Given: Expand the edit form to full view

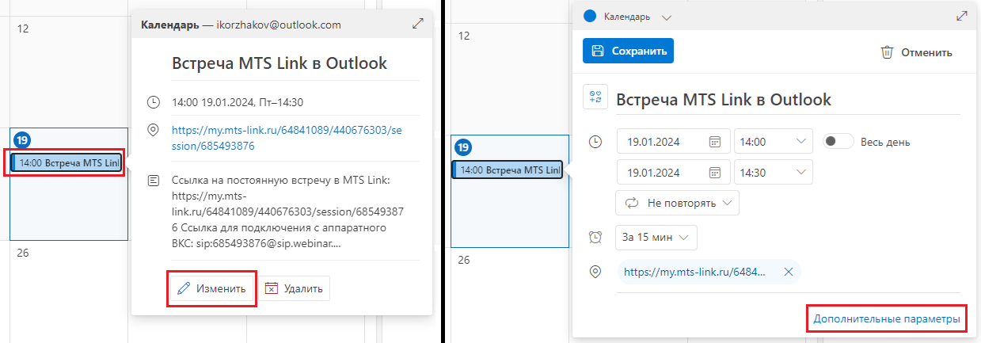Looking at the screenshot, I should 962,16.
